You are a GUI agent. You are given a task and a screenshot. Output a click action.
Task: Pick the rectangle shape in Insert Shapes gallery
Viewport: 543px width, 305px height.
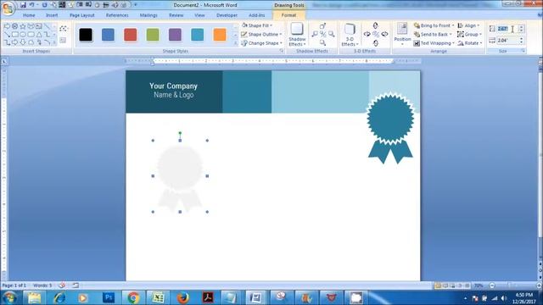point(15,34)
